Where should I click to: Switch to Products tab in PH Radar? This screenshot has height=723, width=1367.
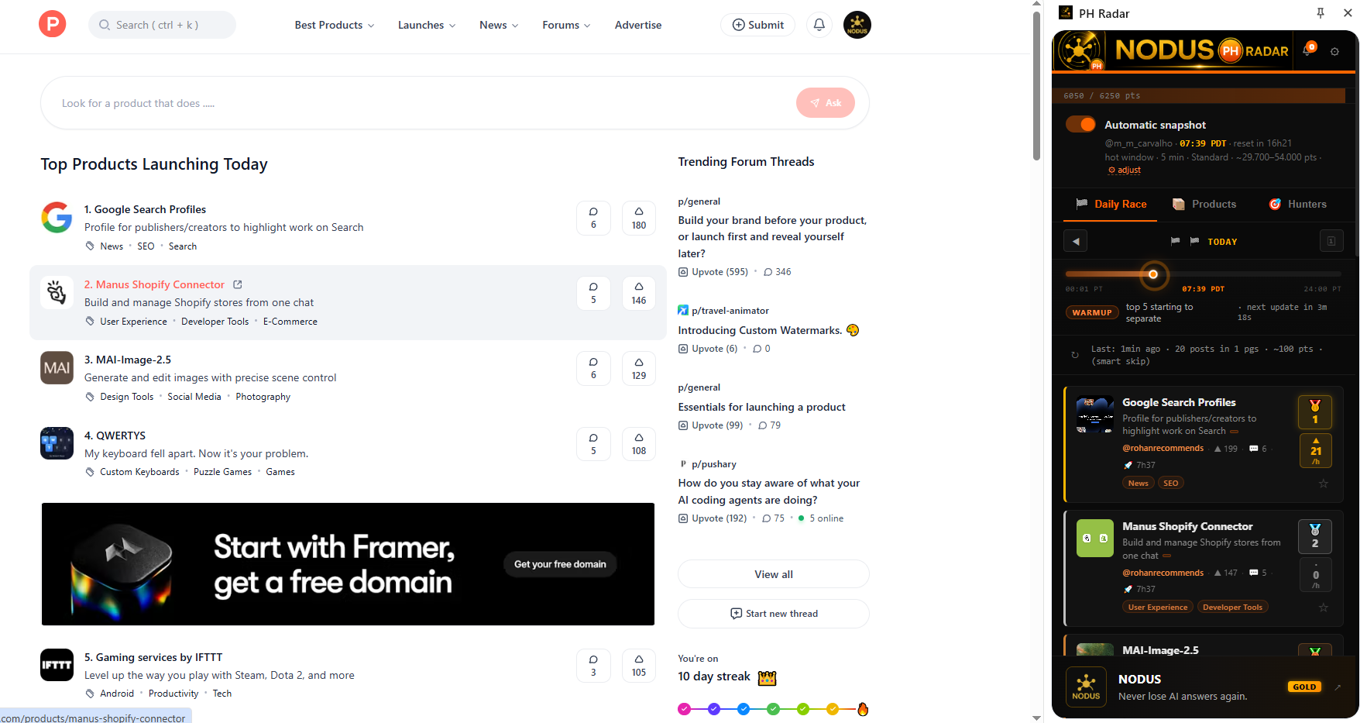[x=1204, y=204]
